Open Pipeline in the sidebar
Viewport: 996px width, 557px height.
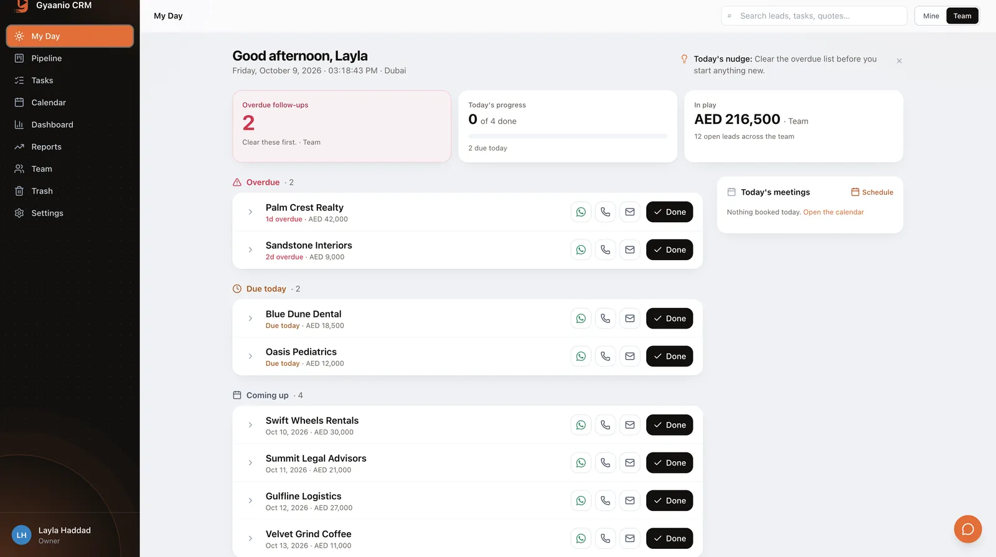coord(70,59)
